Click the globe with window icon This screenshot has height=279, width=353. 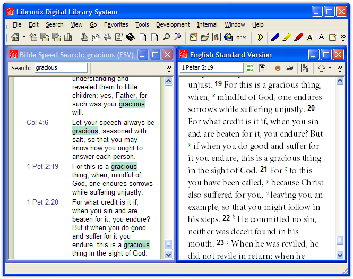tap(228, 37)
